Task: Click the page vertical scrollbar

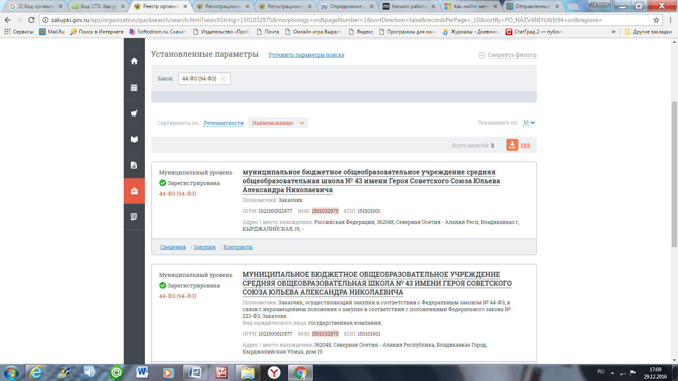Action: point(674,174)
